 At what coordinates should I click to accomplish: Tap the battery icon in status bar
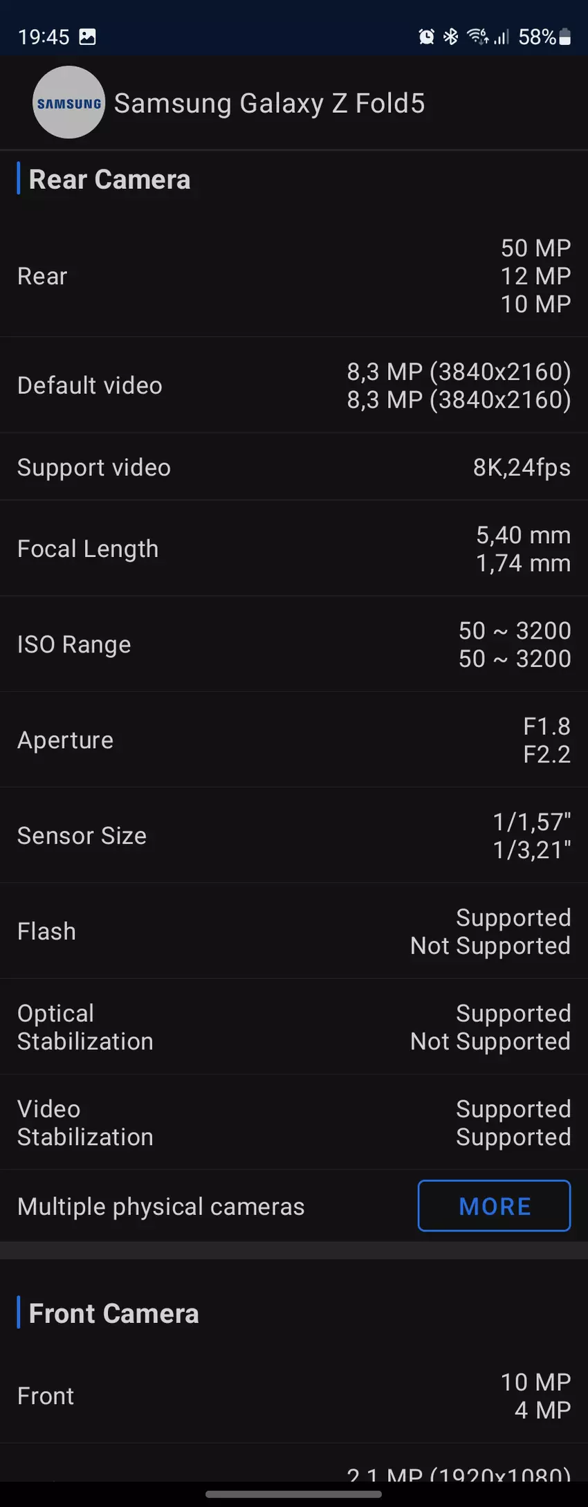[x=565, y=37]
